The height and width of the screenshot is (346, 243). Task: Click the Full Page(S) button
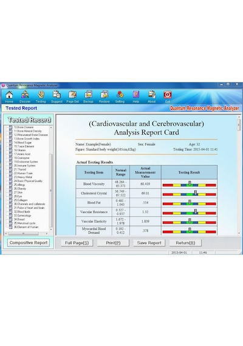tap(77, 243)
